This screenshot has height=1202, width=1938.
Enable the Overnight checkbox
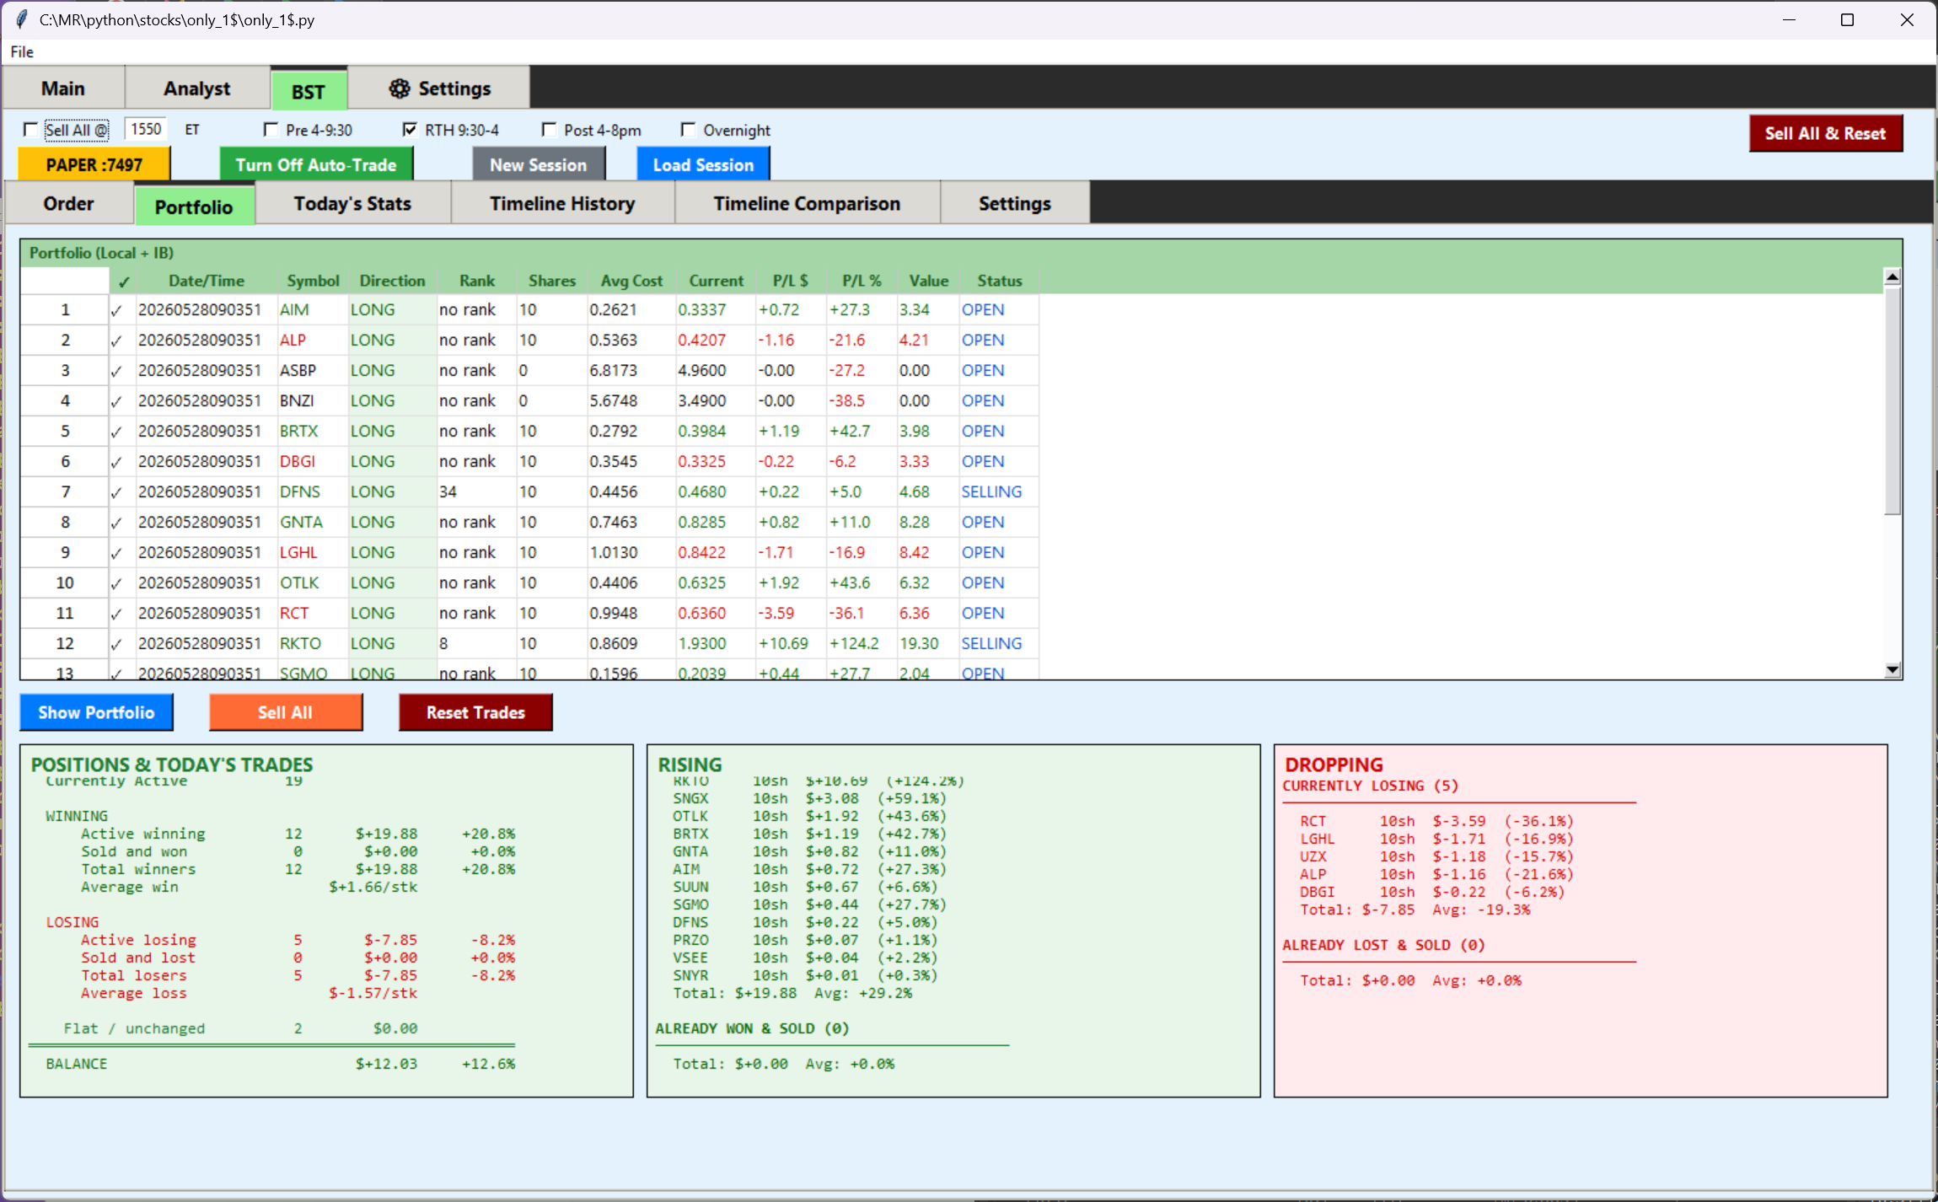[x=688, y=130]
